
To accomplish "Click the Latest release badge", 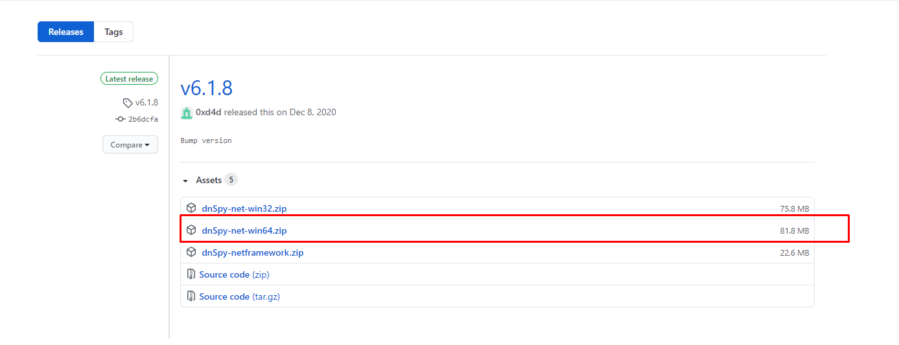I will [129, 79].
